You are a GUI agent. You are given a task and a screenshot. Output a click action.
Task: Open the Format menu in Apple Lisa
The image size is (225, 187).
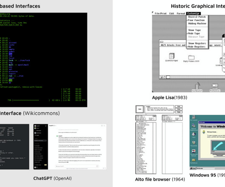pos(181,14)
